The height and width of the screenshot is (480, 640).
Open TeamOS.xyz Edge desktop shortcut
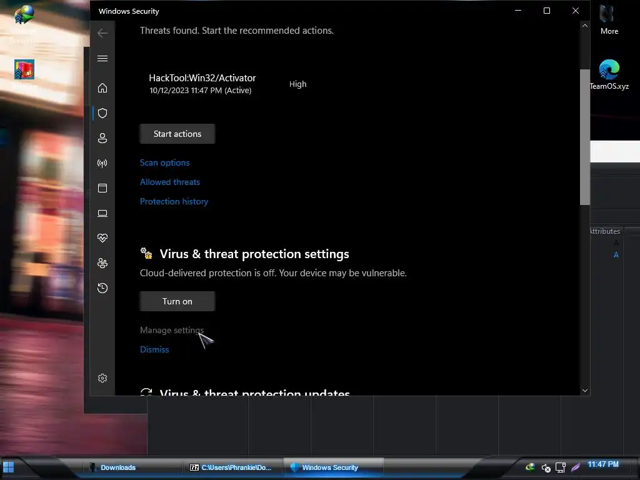609,75
